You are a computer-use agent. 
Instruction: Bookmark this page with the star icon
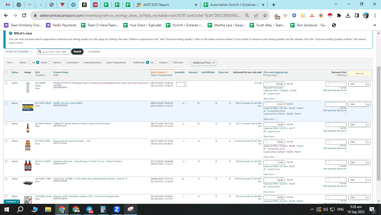click(x=265, y=15)
